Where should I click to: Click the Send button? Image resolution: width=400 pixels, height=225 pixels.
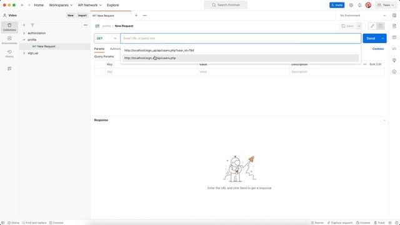pos(371,38)
